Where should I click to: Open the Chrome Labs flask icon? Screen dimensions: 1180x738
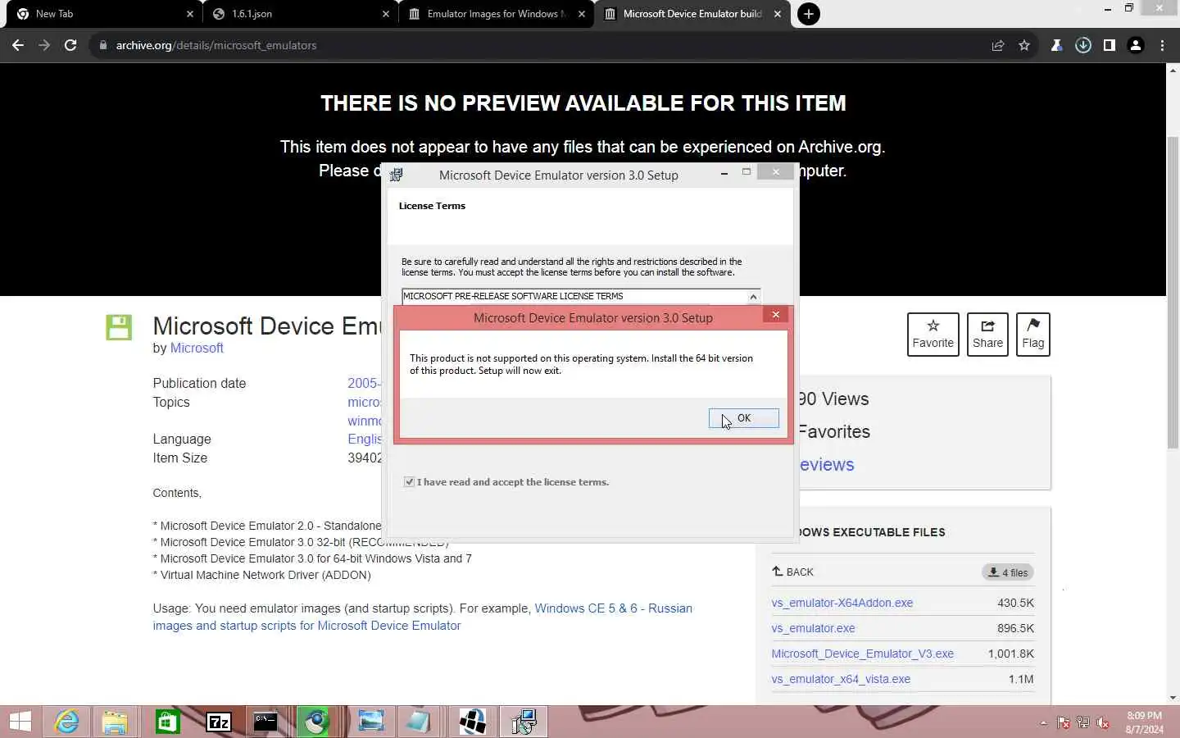[x=1057, y=45]
